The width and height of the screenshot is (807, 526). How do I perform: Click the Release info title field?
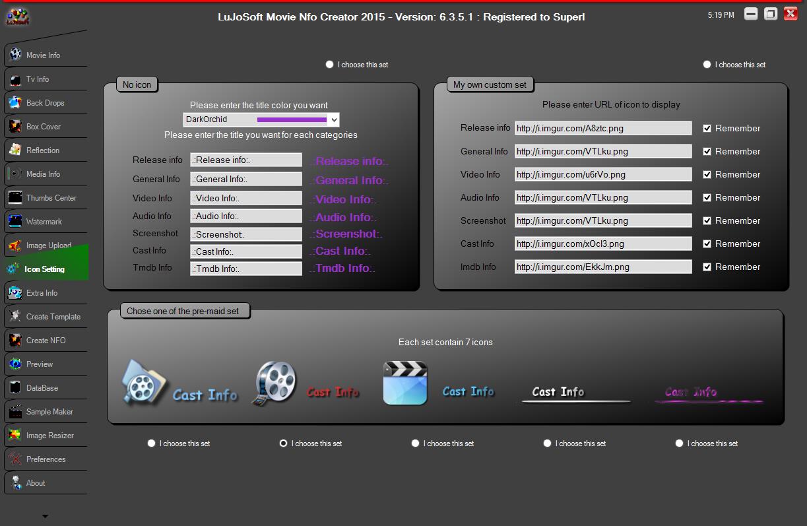coord(246,160)
